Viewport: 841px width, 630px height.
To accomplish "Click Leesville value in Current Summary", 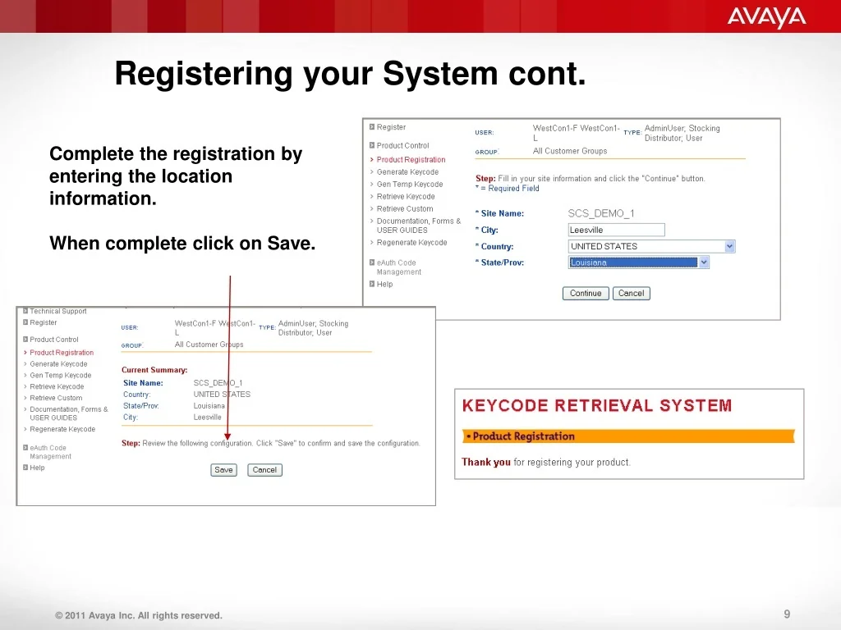I will [208, 417].
